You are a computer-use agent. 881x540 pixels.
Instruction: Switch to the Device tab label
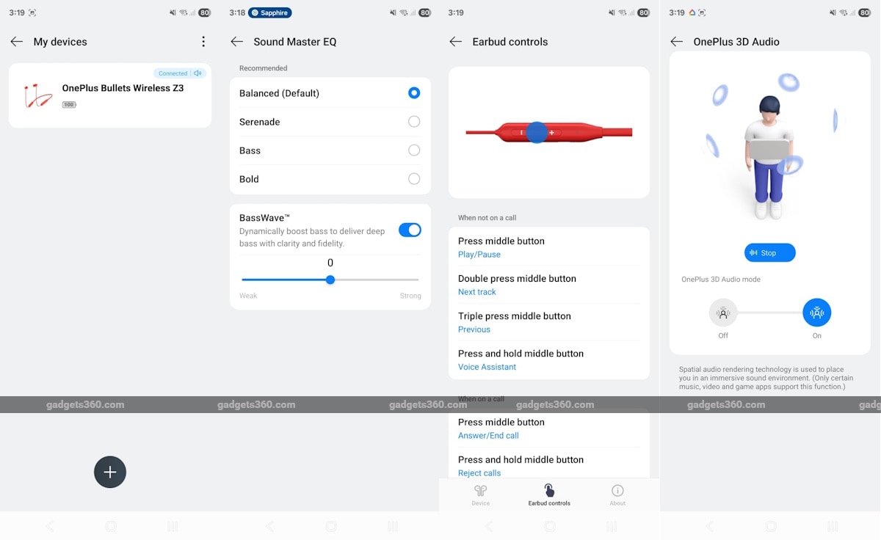(481, 503)
